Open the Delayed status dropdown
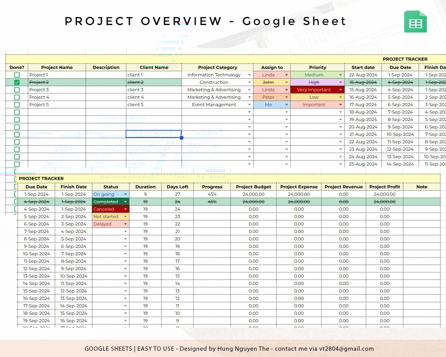Screen dimensions: 446x357 125,224
